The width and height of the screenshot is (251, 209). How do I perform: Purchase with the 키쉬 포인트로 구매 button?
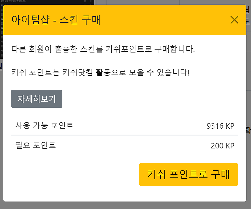point(188,175)
